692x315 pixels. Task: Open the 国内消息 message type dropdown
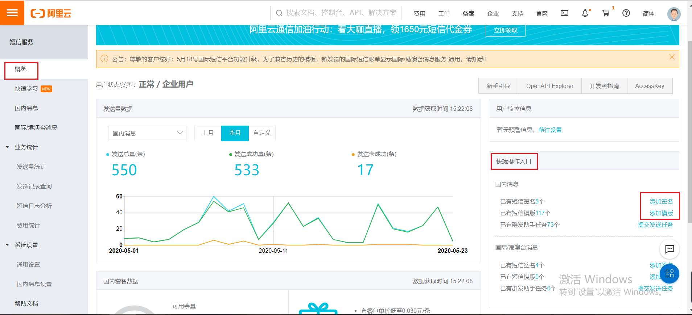[x=147, y=133]
